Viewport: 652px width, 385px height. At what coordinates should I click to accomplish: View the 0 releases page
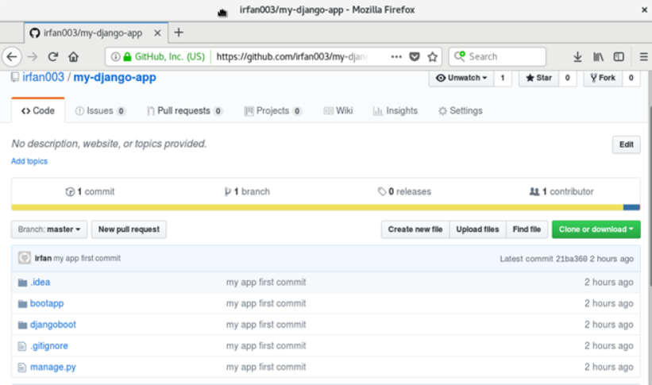click(x=404, y=191)
